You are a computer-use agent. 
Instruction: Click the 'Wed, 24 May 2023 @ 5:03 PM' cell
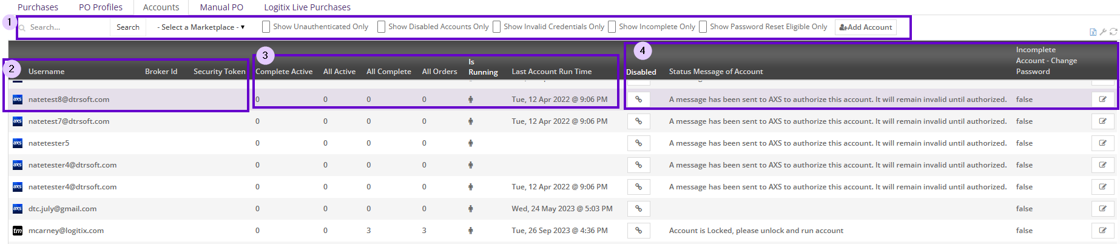point(562,209)
